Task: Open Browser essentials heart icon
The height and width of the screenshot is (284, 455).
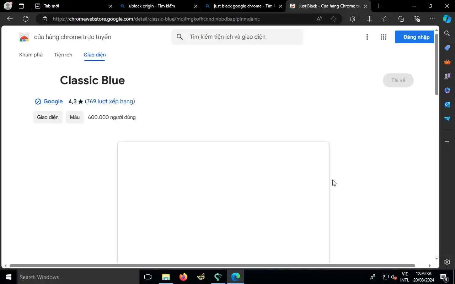Action: 417,19
